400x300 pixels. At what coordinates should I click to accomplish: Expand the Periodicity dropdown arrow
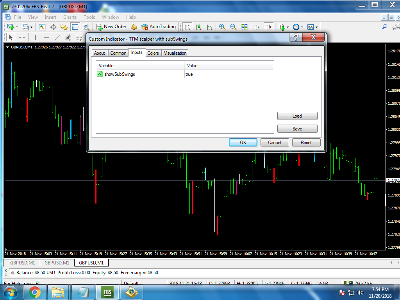point(302,27)
